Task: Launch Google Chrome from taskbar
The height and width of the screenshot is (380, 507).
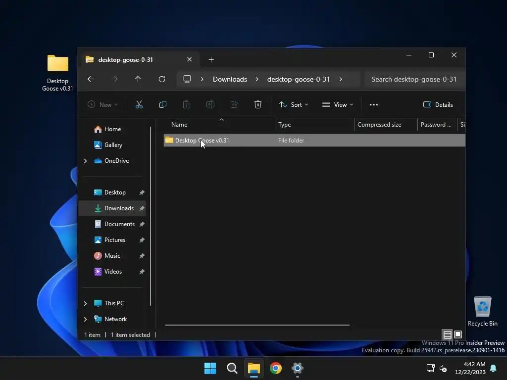Action: pyautogui.click(x=276, y=368)
